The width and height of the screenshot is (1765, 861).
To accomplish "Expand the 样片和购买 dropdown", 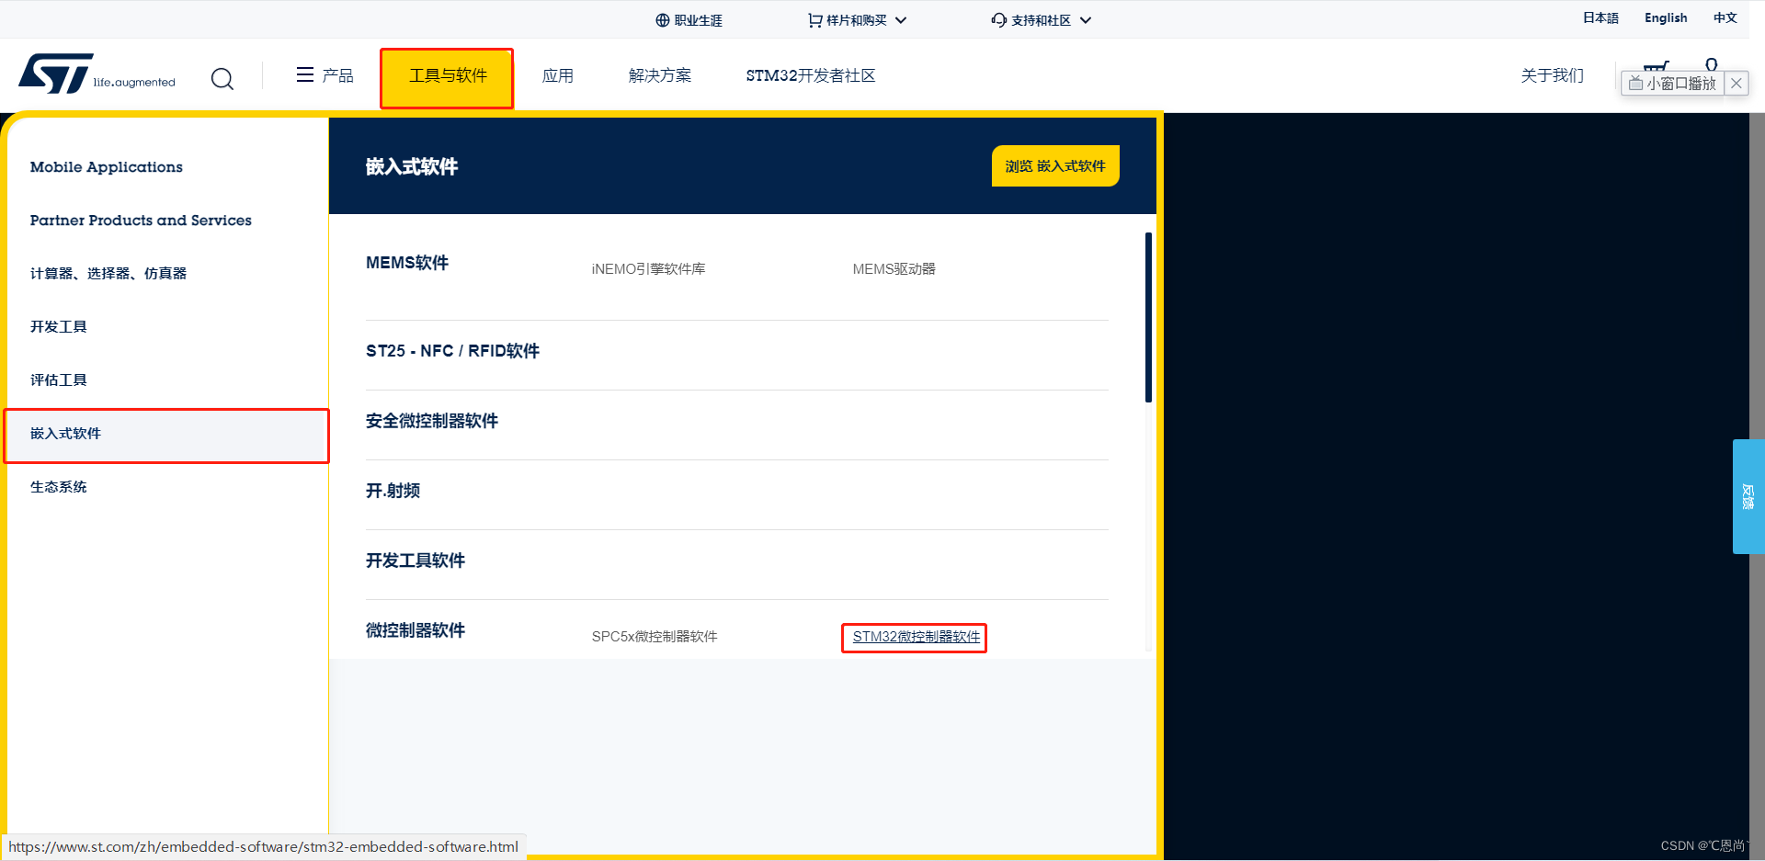I will pos(857,20).
